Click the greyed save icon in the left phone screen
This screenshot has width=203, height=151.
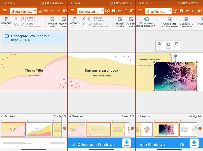(46, 11)
